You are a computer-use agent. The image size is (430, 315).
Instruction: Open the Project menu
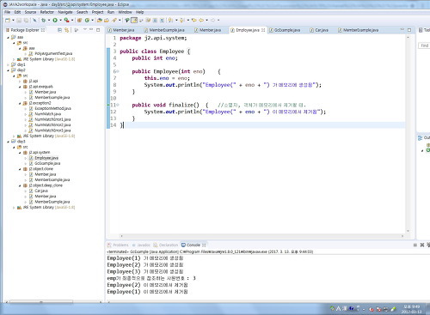coord(97,12)
